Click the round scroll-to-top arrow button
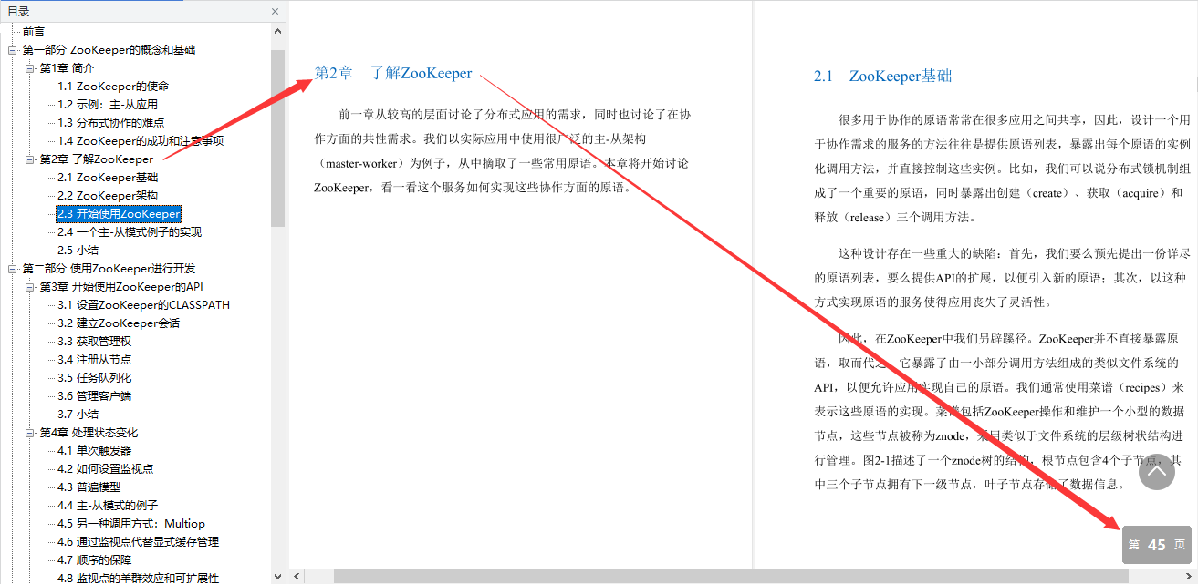Screen dimensions: 1198x584 click(x=1157, y=471)
